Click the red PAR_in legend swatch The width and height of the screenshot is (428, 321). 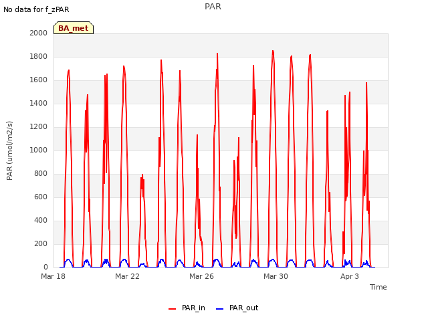(173, 309)
